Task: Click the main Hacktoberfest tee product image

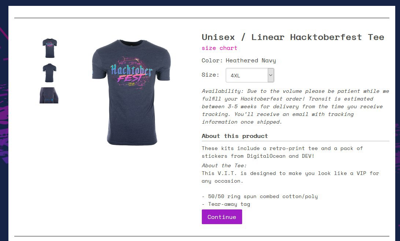Action: point(131,92)
